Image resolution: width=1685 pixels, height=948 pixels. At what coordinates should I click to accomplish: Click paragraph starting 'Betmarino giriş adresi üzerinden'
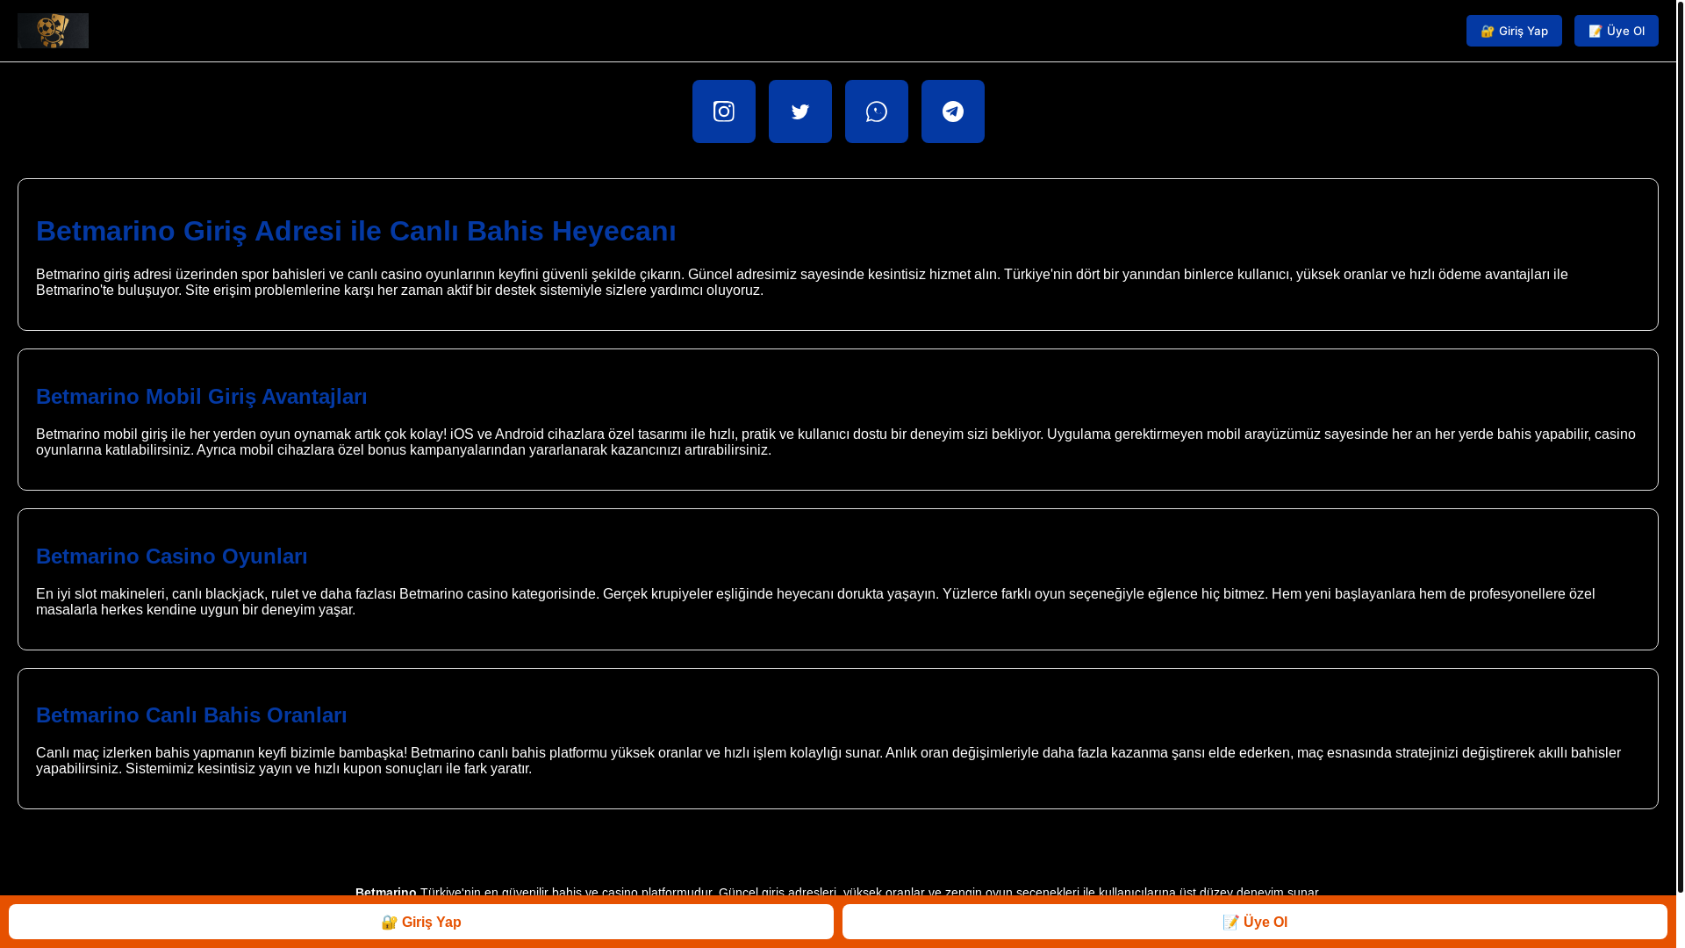(x=801, y=282)
